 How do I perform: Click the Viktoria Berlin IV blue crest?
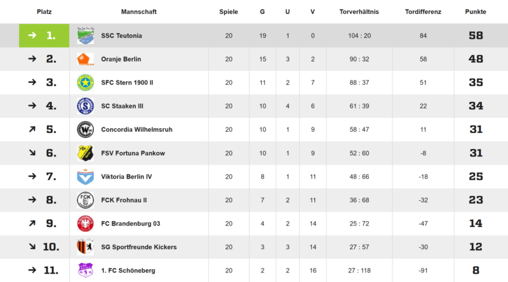(x=85, y=176)
